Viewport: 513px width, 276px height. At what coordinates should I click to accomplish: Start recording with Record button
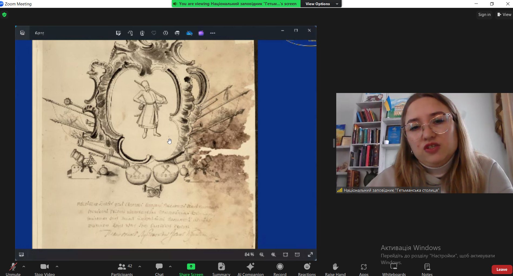click(x=280, y=269)
